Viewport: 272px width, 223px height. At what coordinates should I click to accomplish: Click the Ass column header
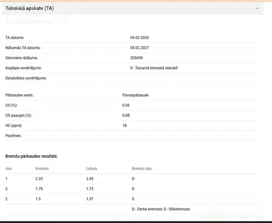coord(8,168)
